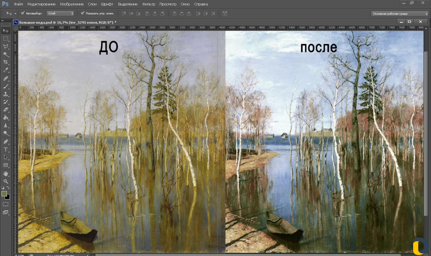Align left edges in options bar
The image size is (431, 256).
tap(147, 13)
